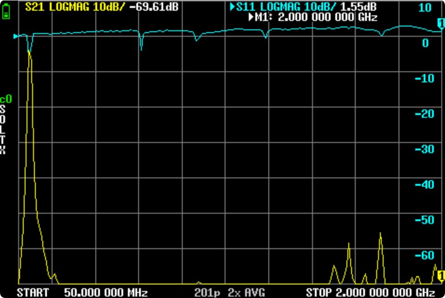Toggle the 2x AVG averaging indicator

pos(246,292)
